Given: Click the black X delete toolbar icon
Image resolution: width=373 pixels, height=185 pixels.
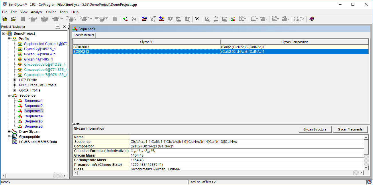Looking at the screenshot, I should tap(197, 19).
